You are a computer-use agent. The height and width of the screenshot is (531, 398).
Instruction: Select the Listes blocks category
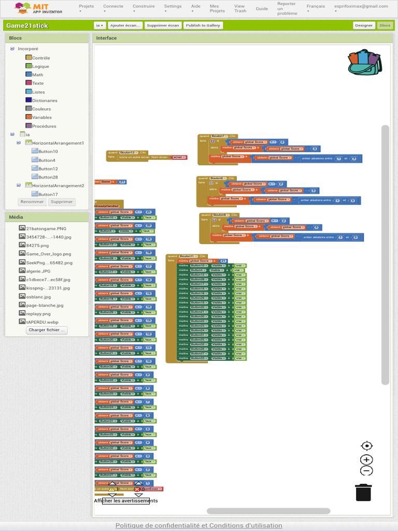tap(35, 92)
